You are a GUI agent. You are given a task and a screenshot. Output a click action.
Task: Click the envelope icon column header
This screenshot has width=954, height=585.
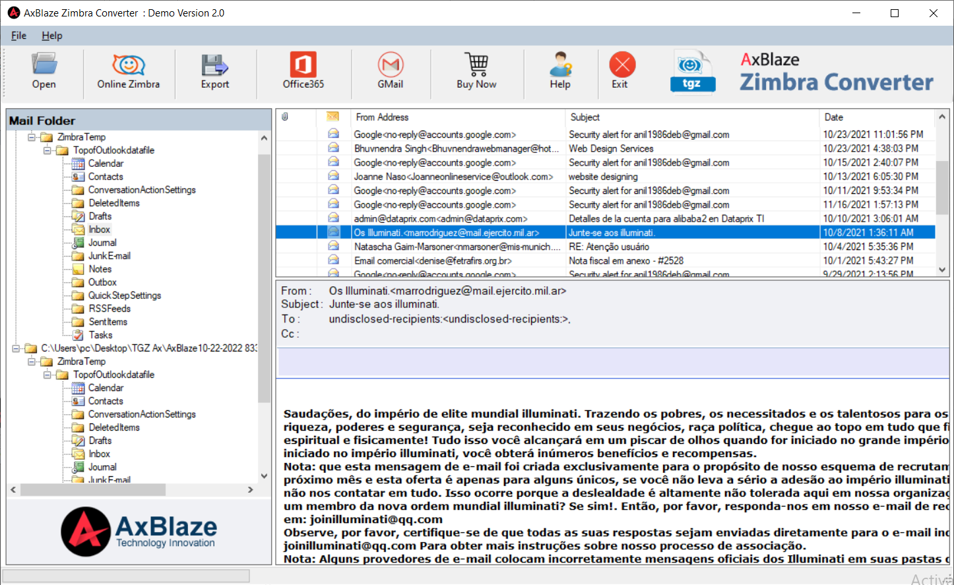pos(333,117)
